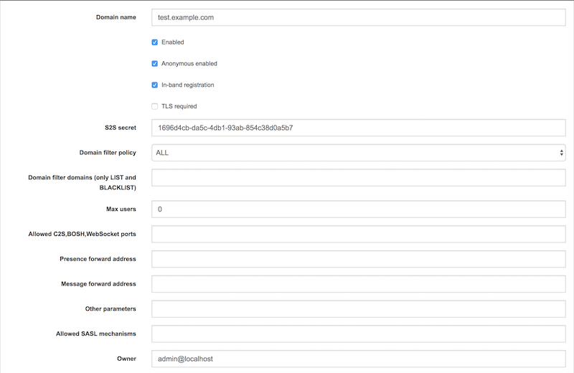The image size is (574, 373).
Task: Click the 'Max users' label
Action: click(x=121, y=209)
